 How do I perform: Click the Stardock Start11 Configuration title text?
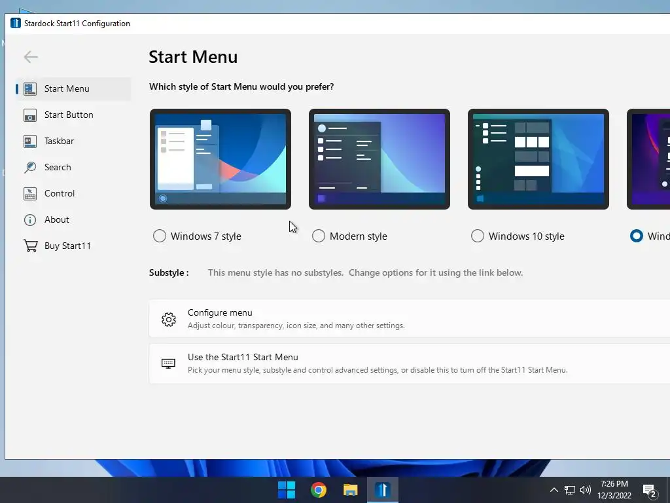click(77, 24)
